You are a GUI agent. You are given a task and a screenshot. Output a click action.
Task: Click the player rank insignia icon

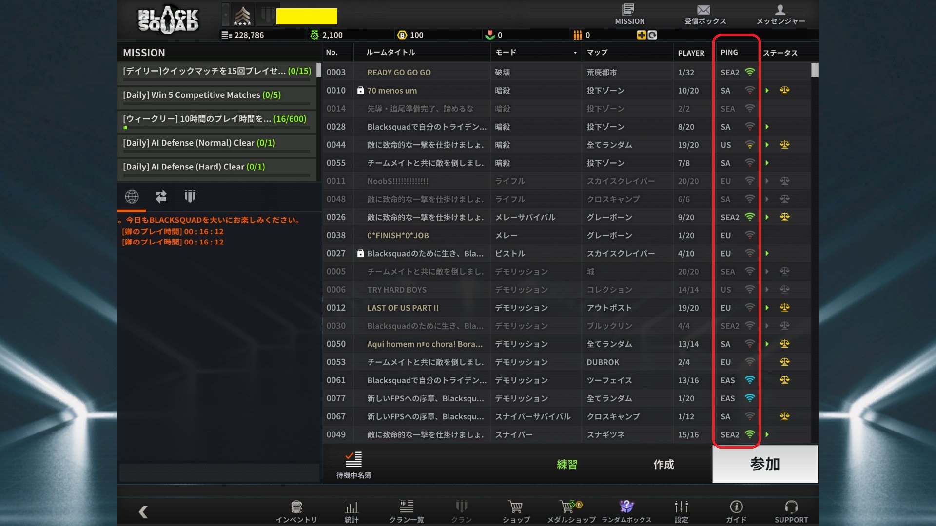tap(242, 15)
